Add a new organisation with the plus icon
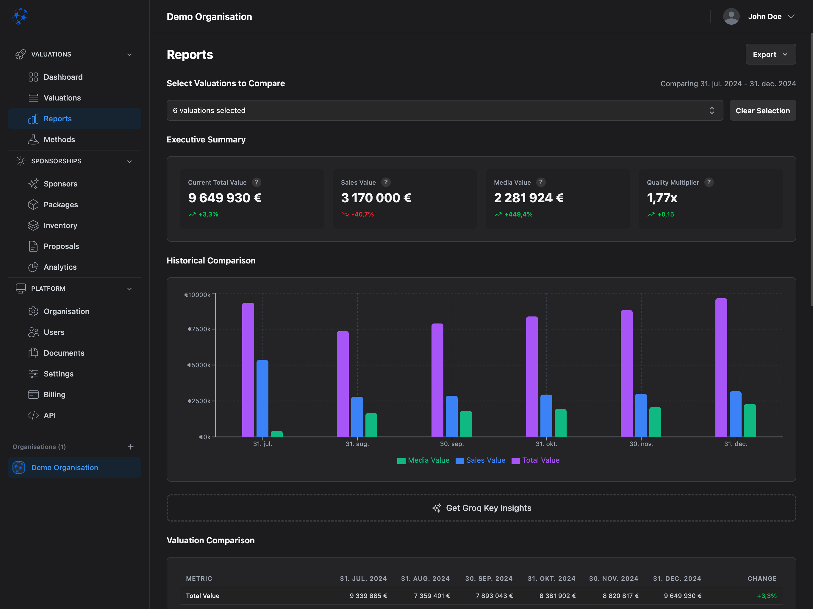The width and height of the screenshot is (813, 609). [x=130, y=447]
